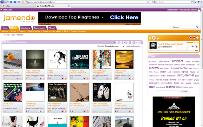Viewport: 203px width, 127px height.
Task: Open Create my own widget link
Action: [52, 31]
